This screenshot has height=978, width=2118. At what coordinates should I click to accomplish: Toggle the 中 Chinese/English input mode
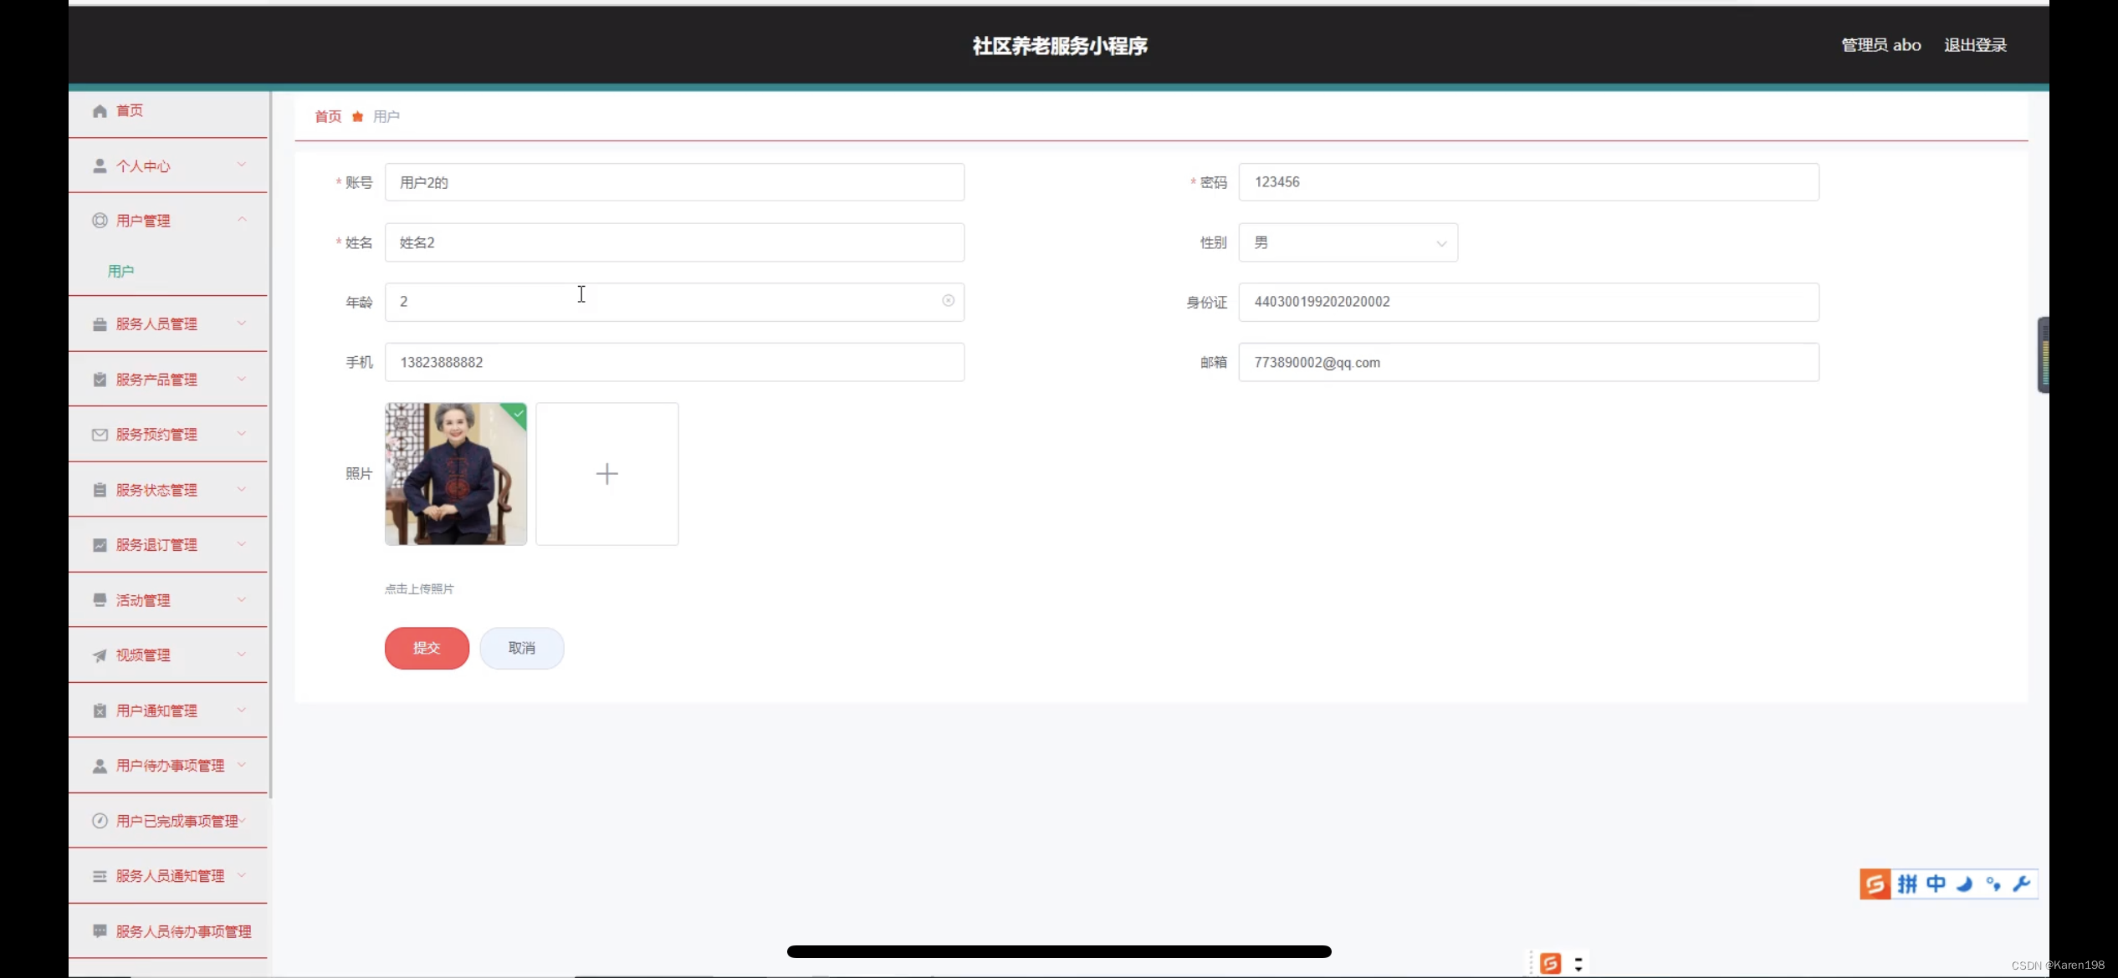(x=1936, y=884)
